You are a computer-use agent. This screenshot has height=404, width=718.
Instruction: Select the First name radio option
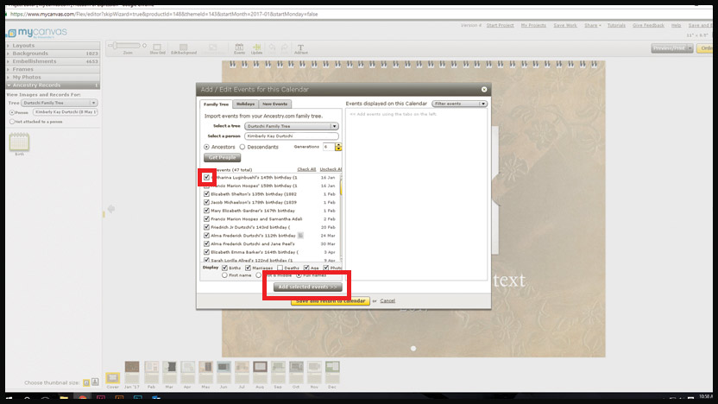tap(224, 275)
